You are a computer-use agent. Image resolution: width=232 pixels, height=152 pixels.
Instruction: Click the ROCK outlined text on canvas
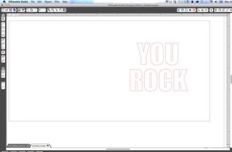(x=158, y=80)
